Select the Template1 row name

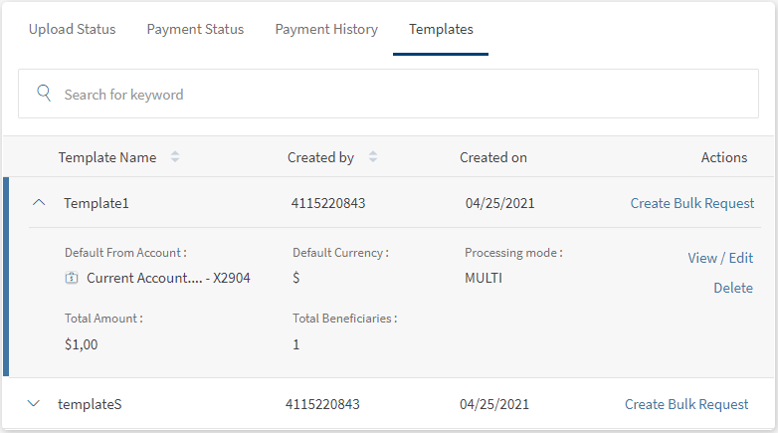coord(97,203)
